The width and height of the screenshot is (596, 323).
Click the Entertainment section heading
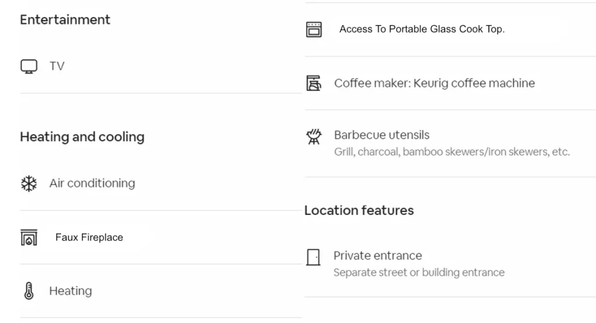65,19
